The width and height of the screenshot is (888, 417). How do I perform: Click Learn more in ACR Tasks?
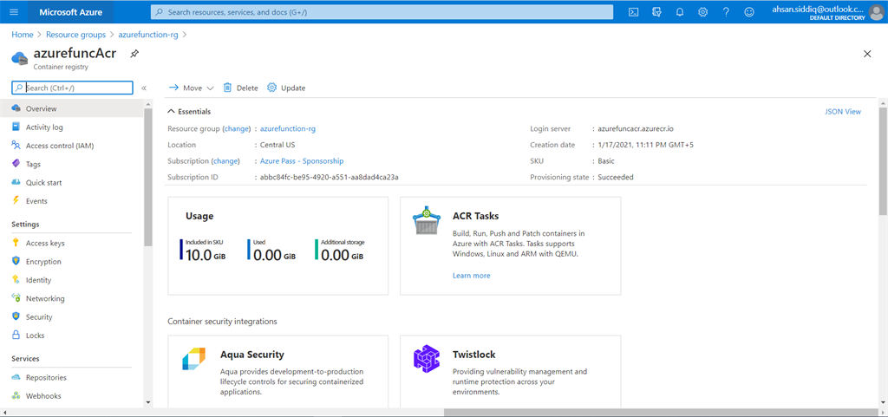click(x=471, y=276)
